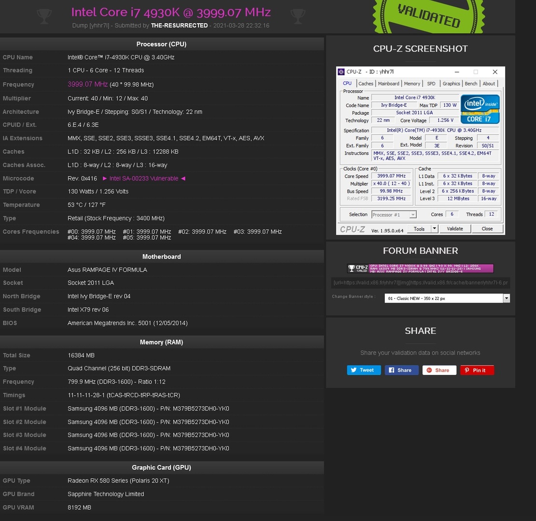Click Radeon RX 580 Series GPU type
The width and height of the screenshot is (536, 521).
118,480
